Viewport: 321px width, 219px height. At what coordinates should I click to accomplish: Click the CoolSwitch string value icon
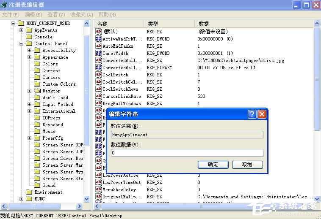(99, 75)
